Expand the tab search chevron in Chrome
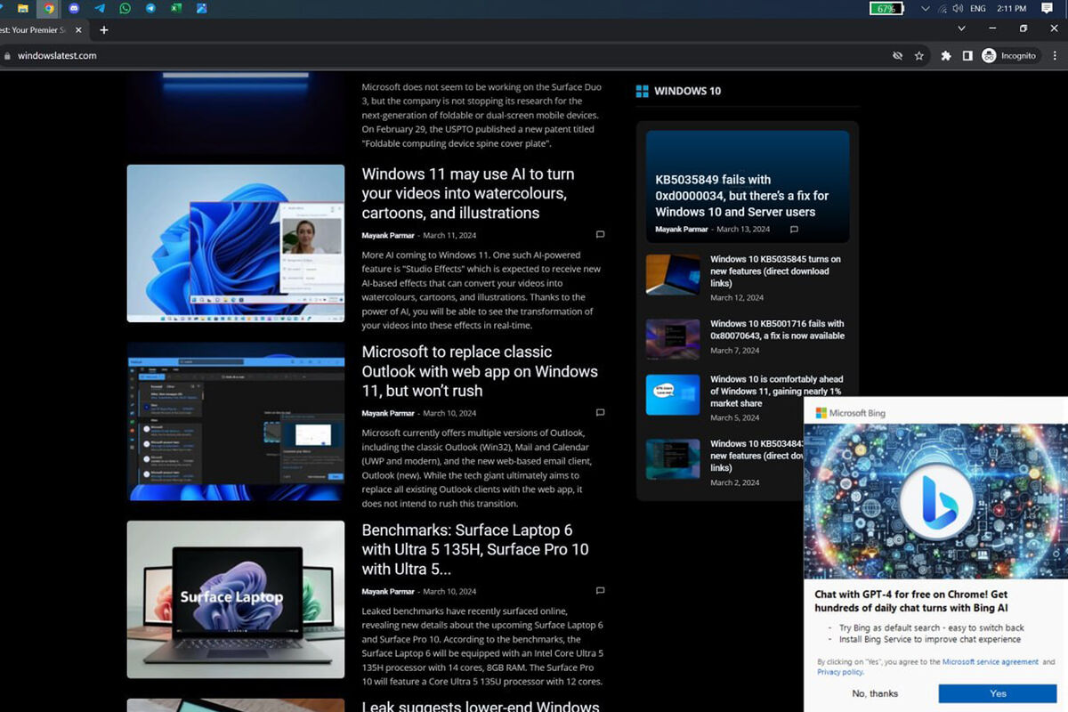The width and height of the screenshot is (1068, 712). (x=960, y=29)
